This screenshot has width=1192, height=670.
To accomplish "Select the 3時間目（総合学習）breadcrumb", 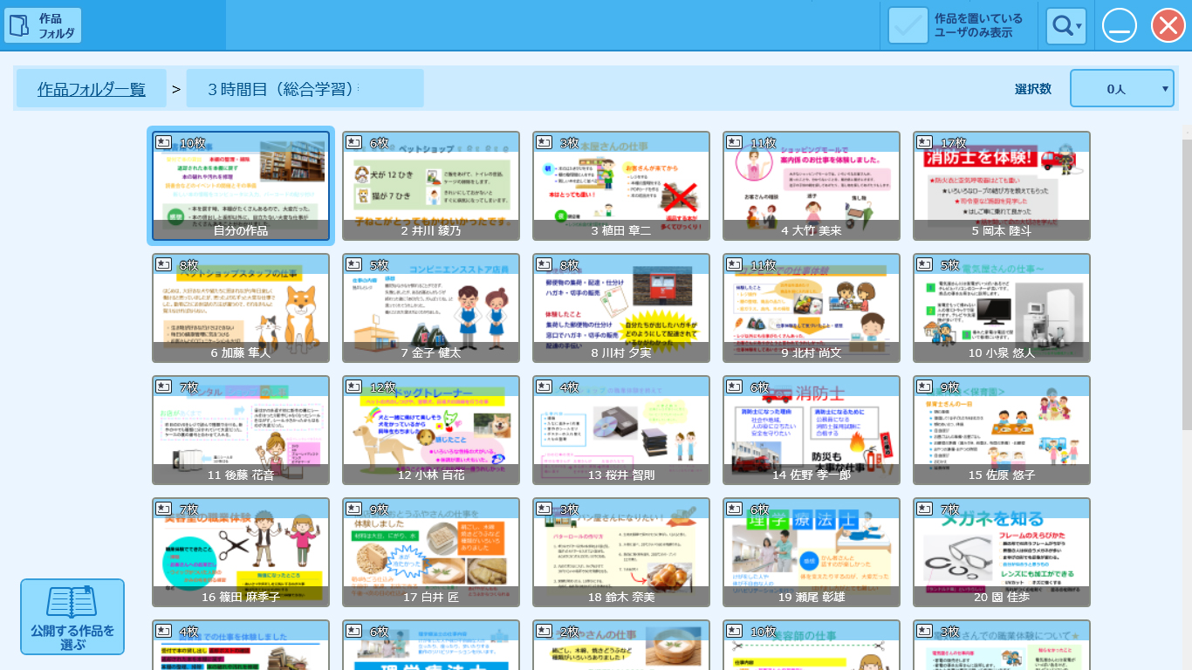I will point(305,89).
